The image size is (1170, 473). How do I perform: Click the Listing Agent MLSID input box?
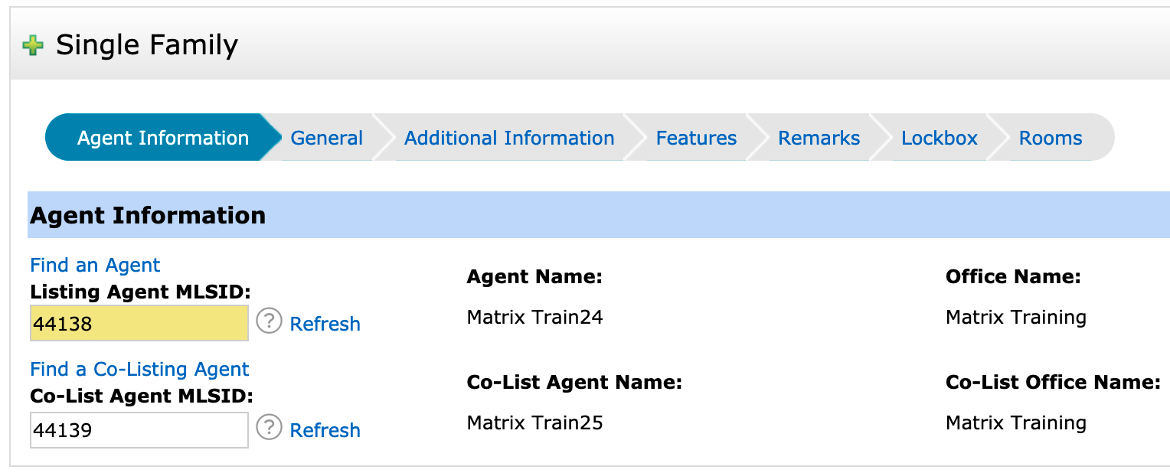coord(139,323)
